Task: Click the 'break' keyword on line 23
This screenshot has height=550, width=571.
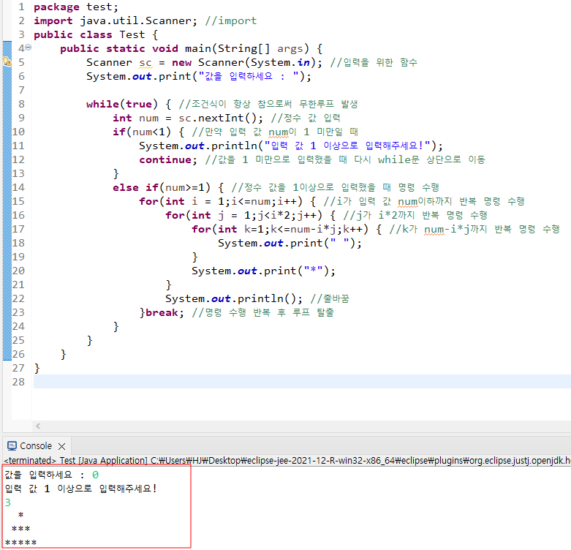Action: 162,312
